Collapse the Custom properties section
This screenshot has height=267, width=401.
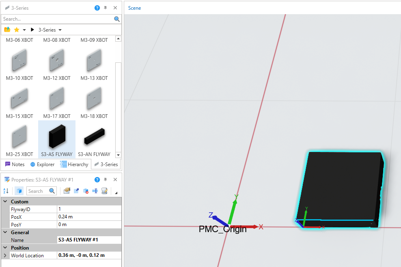click(x=5, y=202)
